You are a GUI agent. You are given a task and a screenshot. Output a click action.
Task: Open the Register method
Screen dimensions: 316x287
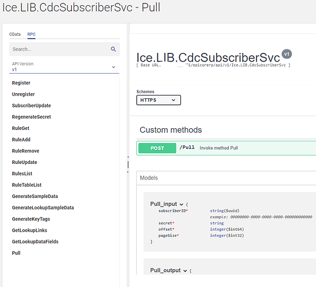tap(21, 83)
